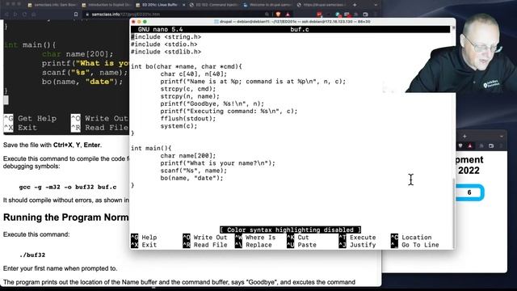The width and height of the screenshot is (517, 291).
Task: Click ^O Write Out in terminal nano footer
Action: tap(205, 237)
